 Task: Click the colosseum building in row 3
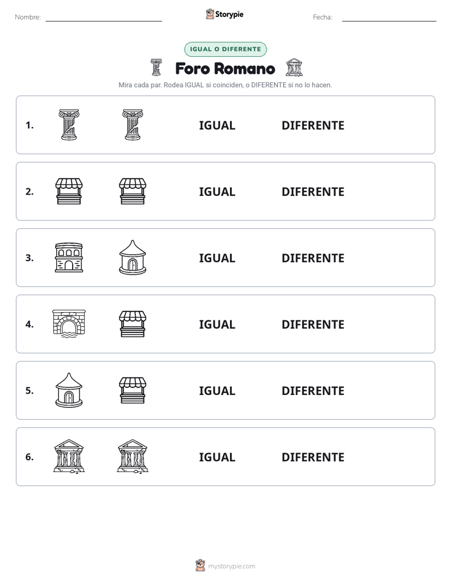click(69, 257)
